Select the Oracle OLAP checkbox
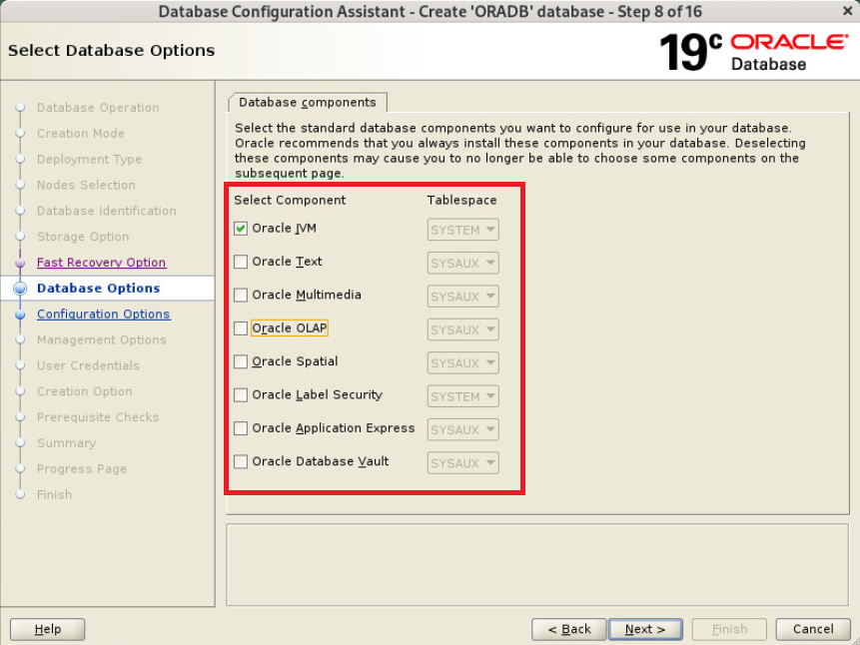Screen dimensions: 860x645 [241, 328]
